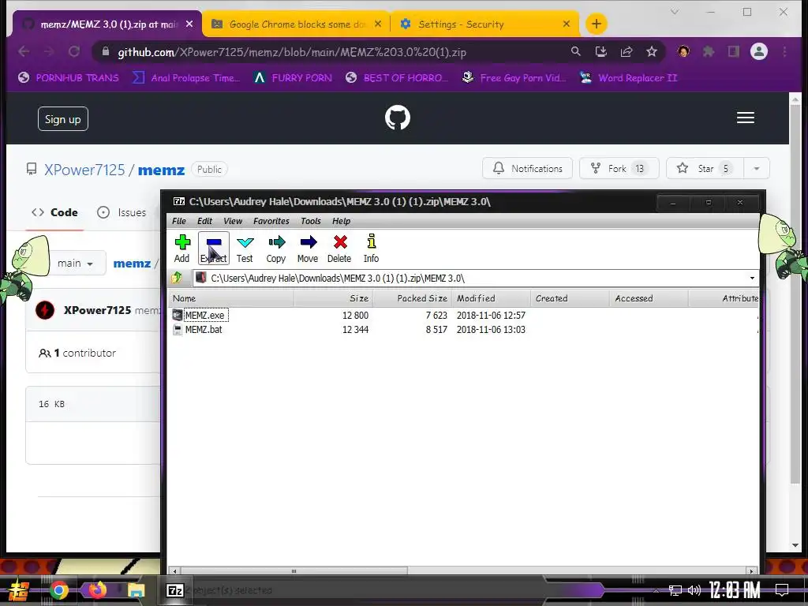This screenshot has height=606, width=808.
Task: Click the GitHub Octocat logo
Action: (x=398, y=118)
